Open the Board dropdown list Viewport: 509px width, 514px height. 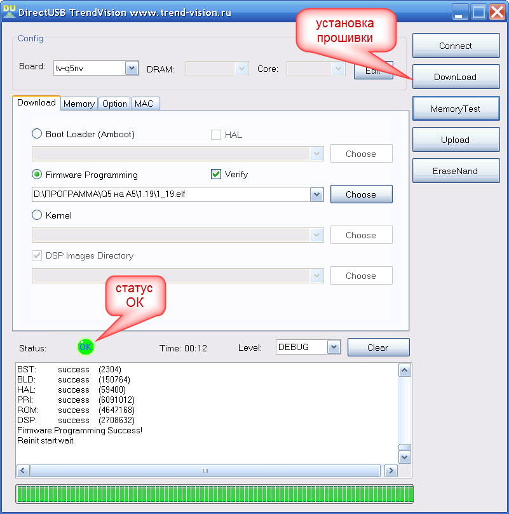click(x=132, y=68)
